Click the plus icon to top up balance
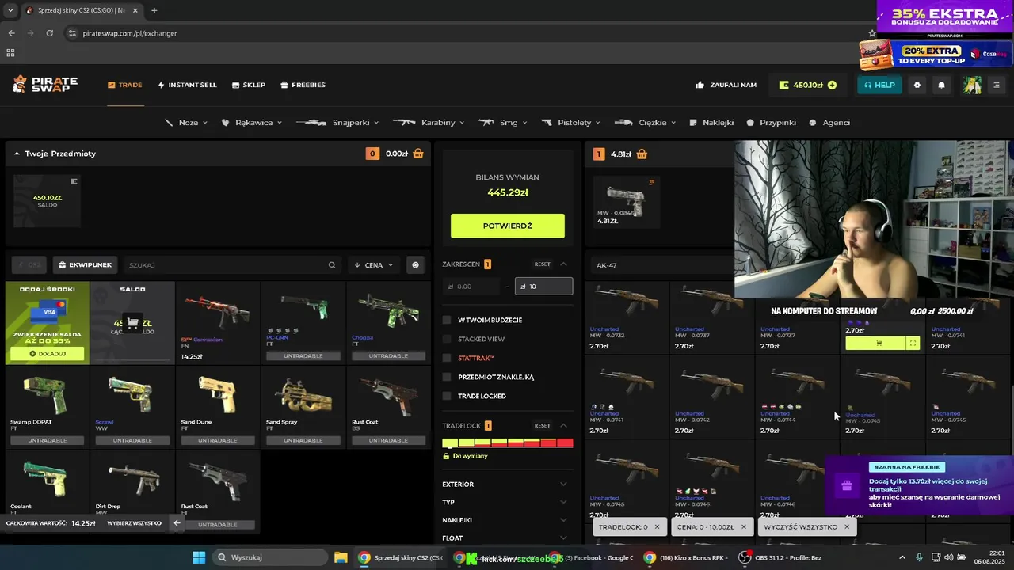Viewport: 1014px width, 570px height. [832, 85]
